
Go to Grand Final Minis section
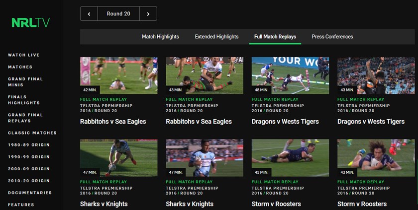(25, 82)
